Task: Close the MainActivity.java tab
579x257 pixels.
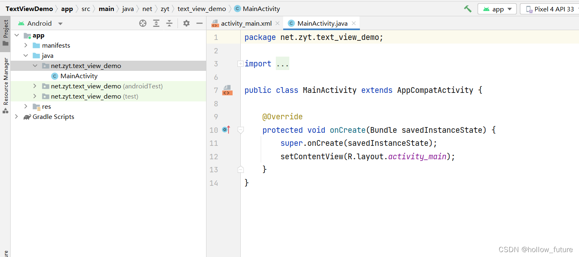Action: [x=354, y=24]
